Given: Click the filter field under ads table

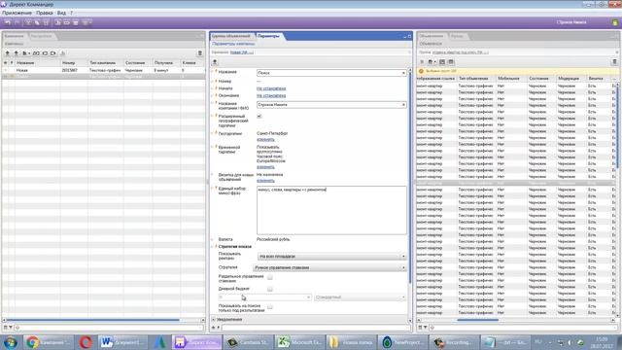Looking at the screenshot, I should coord(524,328).
